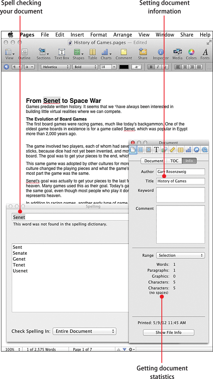Select the Info tab in inspector
The image size is (213, 379).
click(189, 161)
